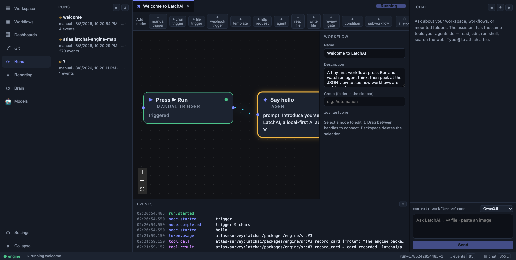Focus the Ask LatchAI chat input
This screenshot has width=516, height=260.
463,226
